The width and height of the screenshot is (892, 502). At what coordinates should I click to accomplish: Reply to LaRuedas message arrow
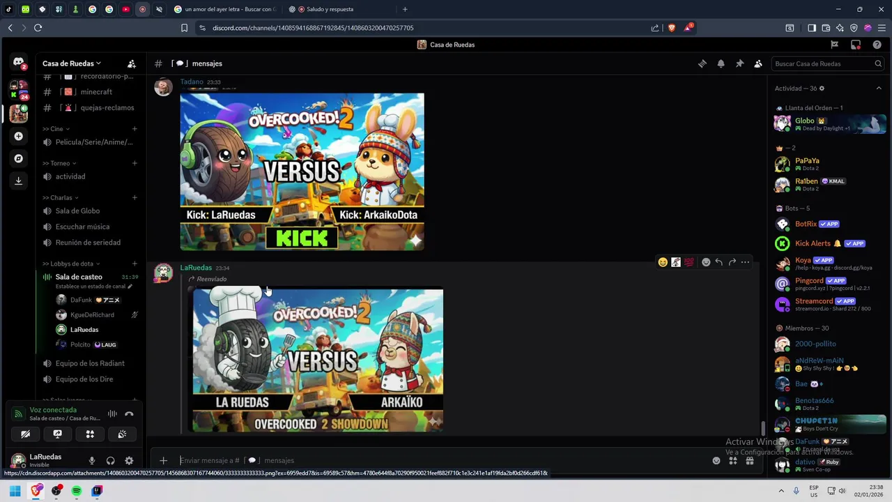[719, 262]
